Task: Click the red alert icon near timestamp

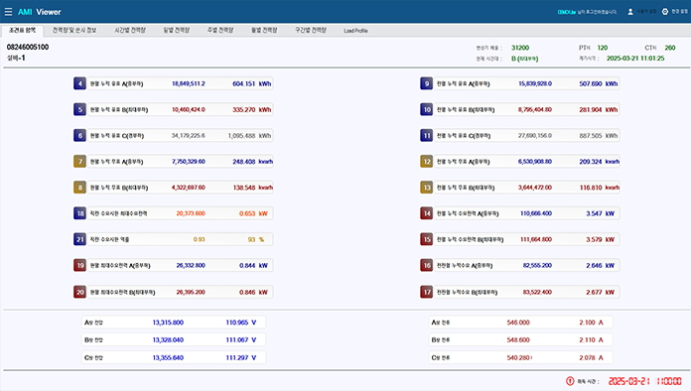Action: [570, 381]
